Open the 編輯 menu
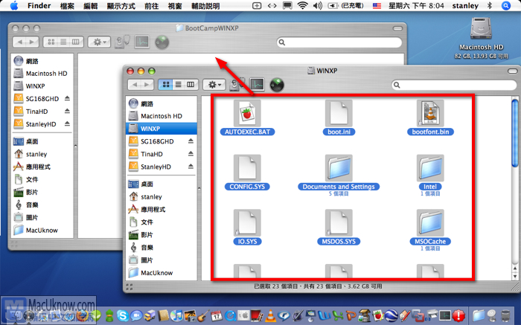This screenshot has width=521, height=325. (x=91, y=6)
